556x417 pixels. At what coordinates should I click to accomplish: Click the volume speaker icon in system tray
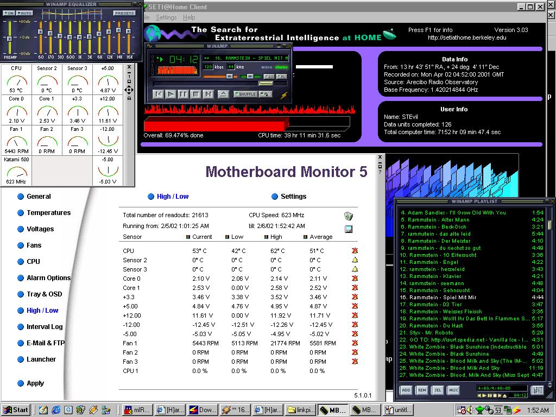coord(470,410)
